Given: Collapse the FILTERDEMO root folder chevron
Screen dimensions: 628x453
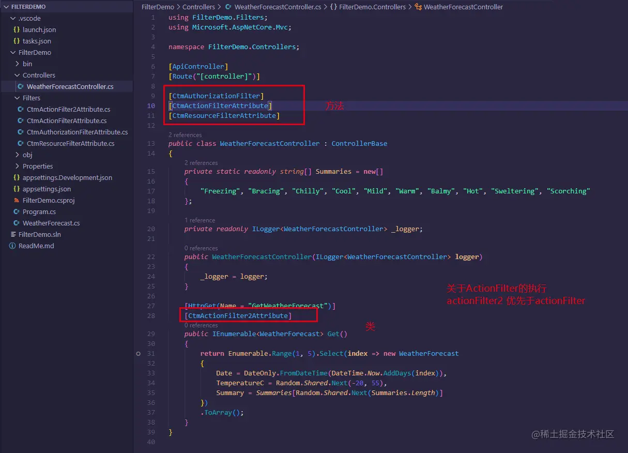Looking at the screenshot, I should pos(6,7).
